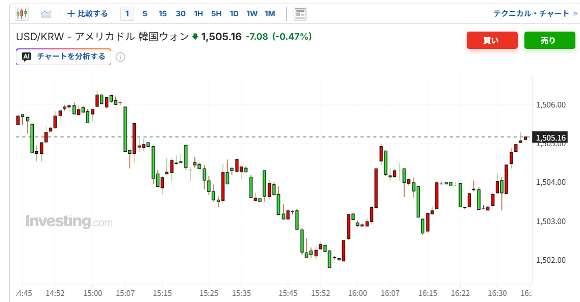This screenshot has width=580, height=302.
Task: Select the 1 minute timeframe
Action: 127,14
